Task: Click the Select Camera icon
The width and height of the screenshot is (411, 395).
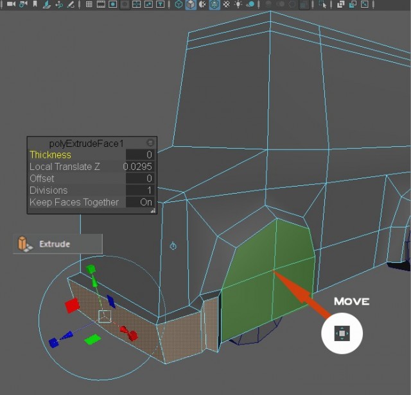Action: [11, 4]
